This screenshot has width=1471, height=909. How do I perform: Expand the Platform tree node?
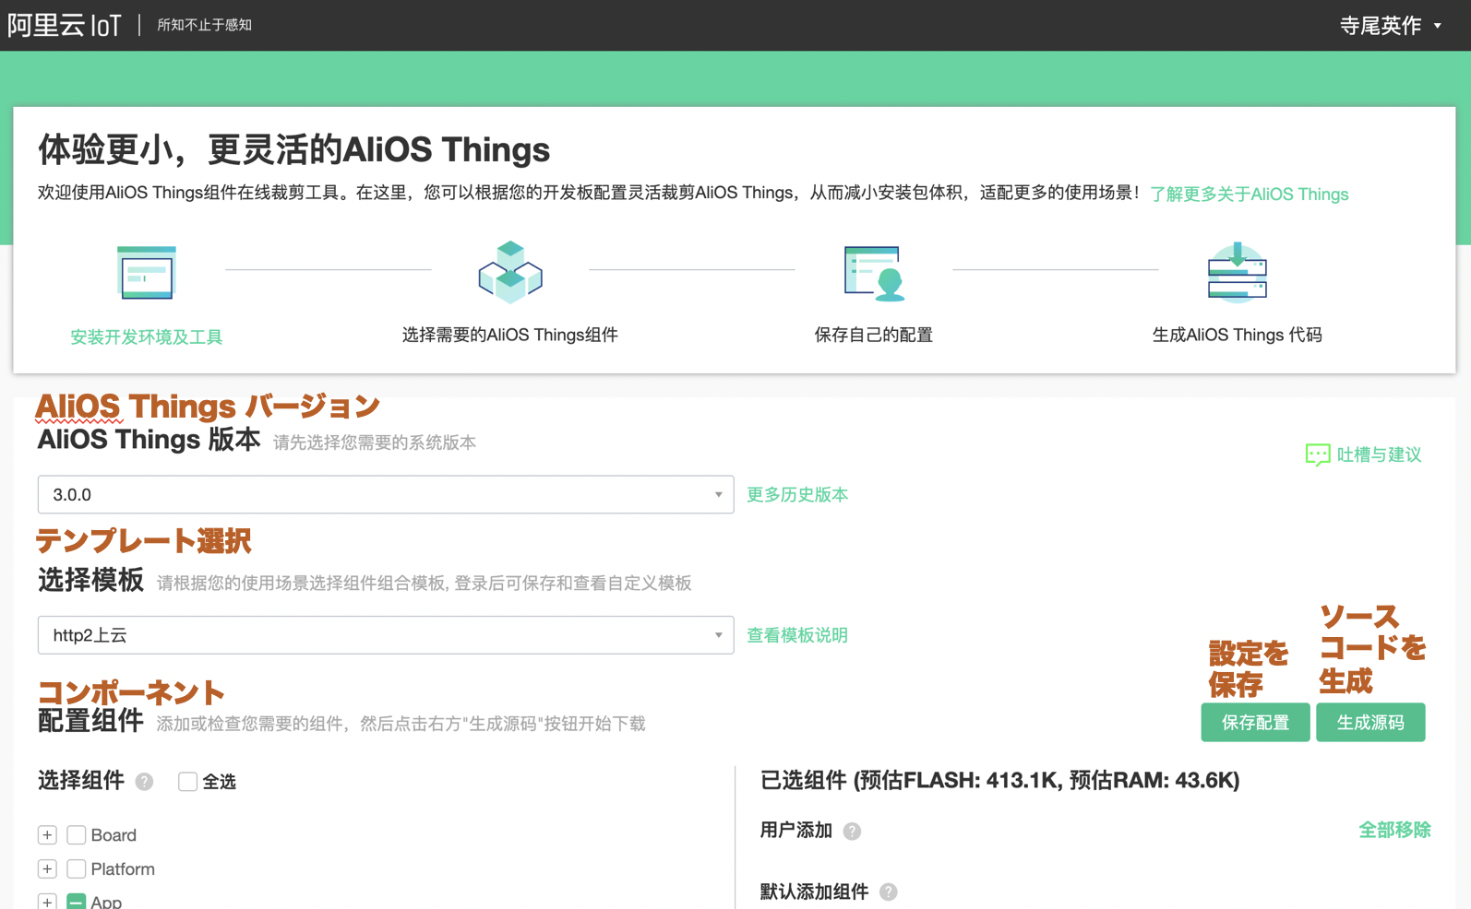tap(47, 869)
